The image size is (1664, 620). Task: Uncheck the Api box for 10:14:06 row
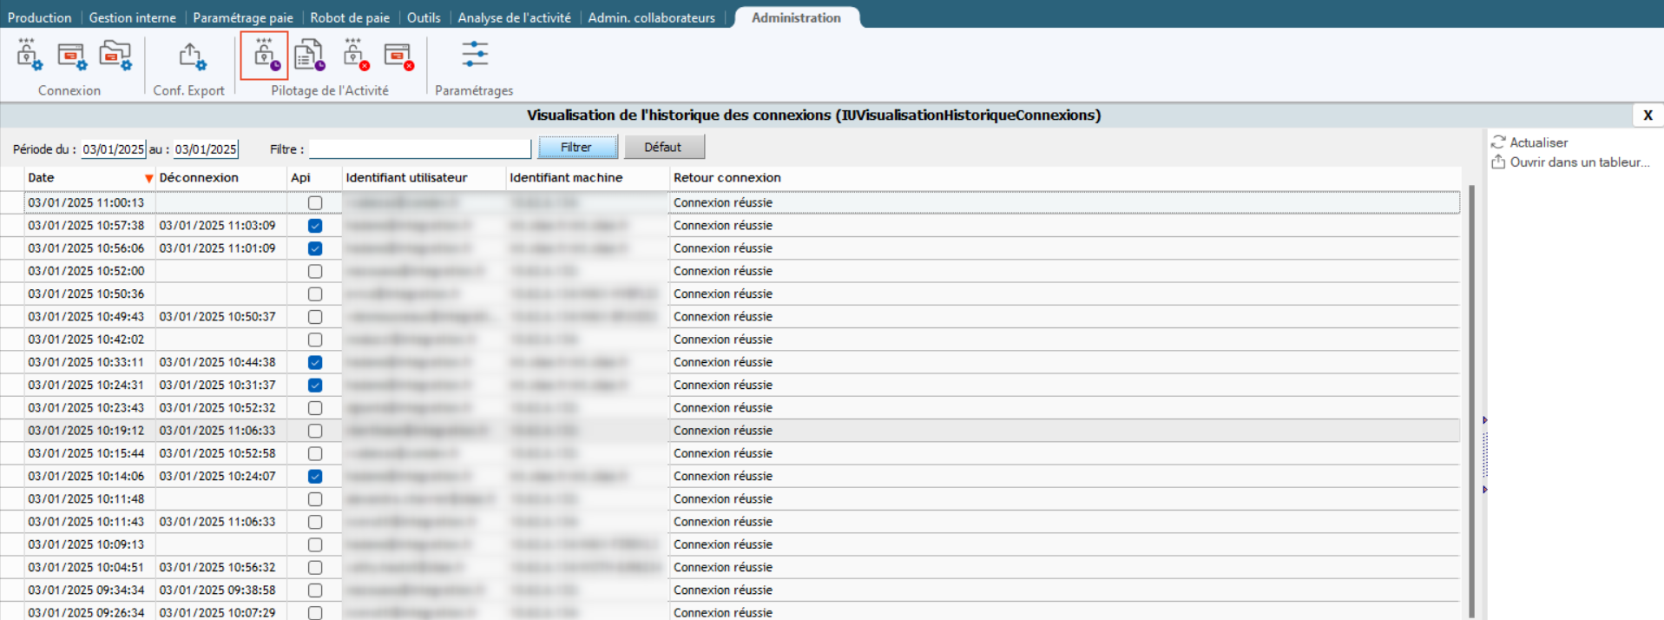tap(315, 477)
